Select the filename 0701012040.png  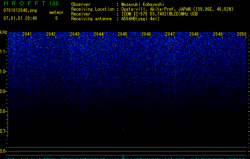pos(20,10)
